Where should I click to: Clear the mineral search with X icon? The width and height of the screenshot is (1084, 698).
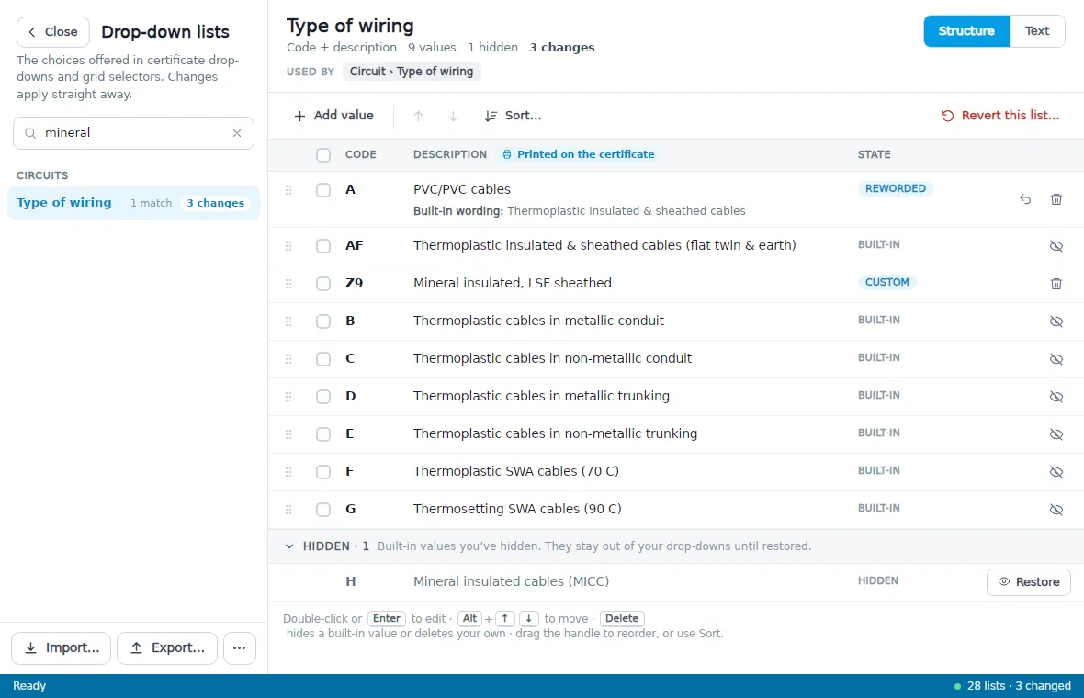coord(237,132)
